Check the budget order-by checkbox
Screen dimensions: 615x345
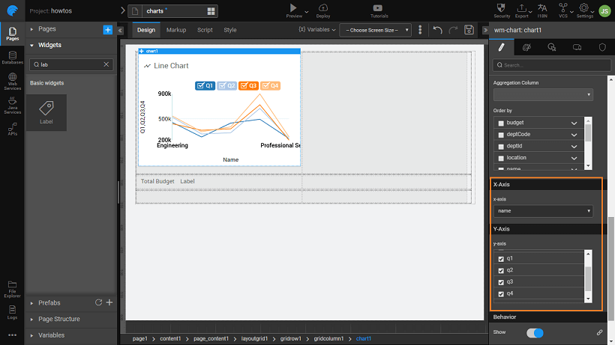point(501,122)
